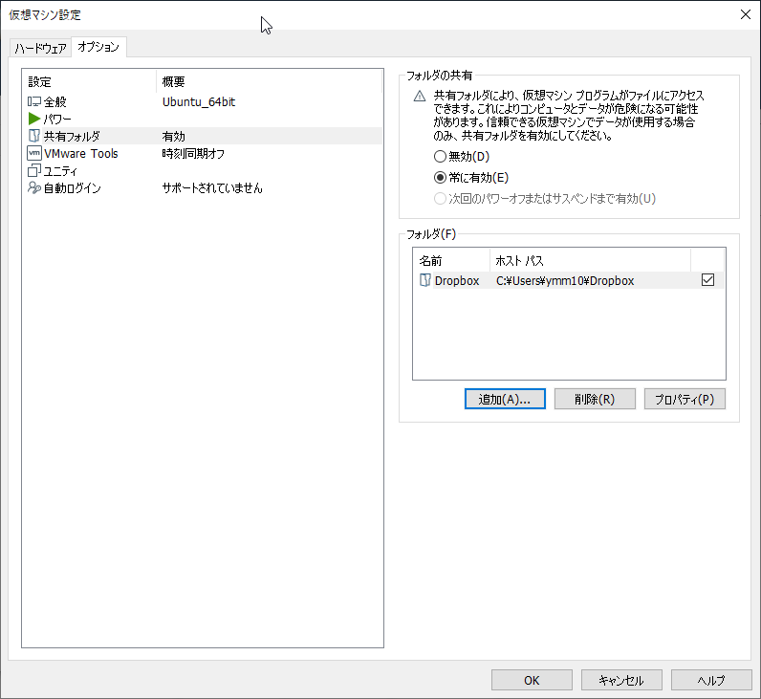Click the General (全般) monitor icon

pyautogui.click(x=34, y=101)
